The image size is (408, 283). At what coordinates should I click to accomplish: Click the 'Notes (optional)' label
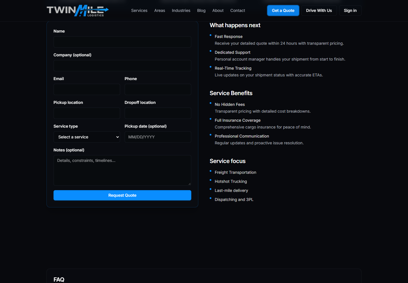pos(69,150)
